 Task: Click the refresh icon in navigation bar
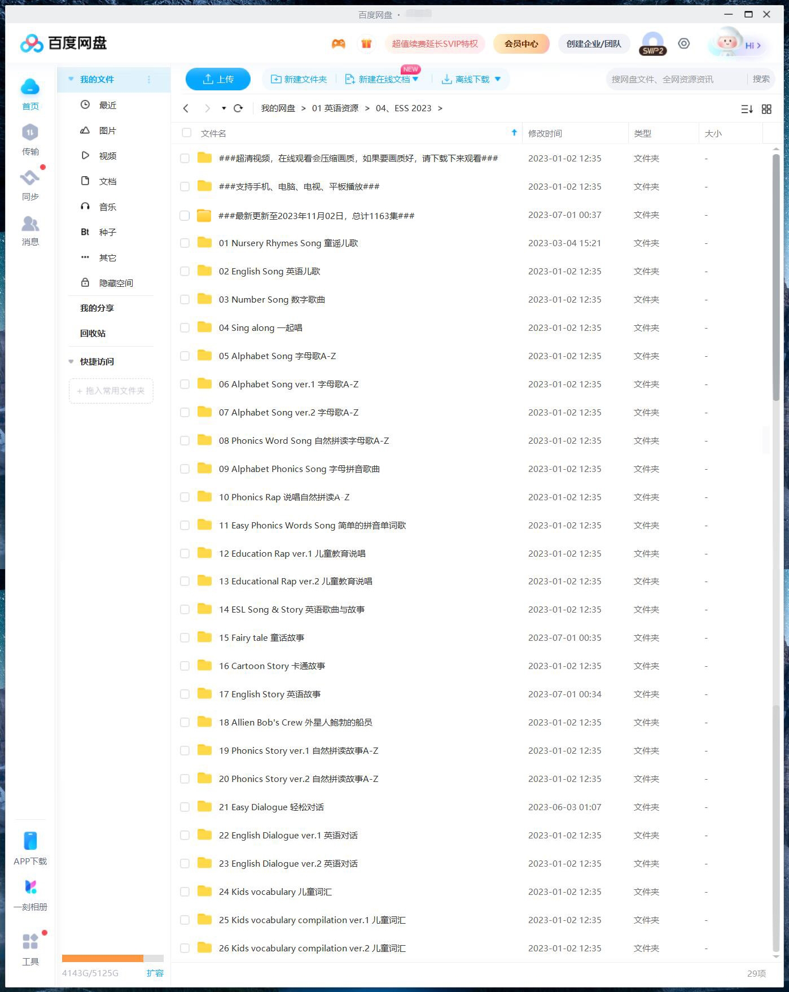[x=238, y=108]
